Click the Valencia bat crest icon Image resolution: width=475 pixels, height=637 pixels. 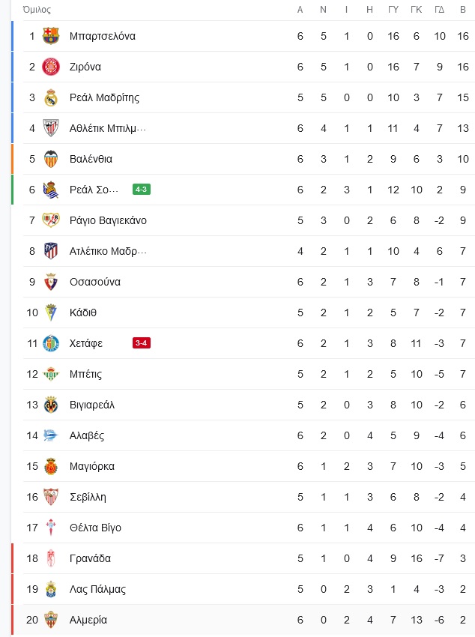tap(51, 159)
